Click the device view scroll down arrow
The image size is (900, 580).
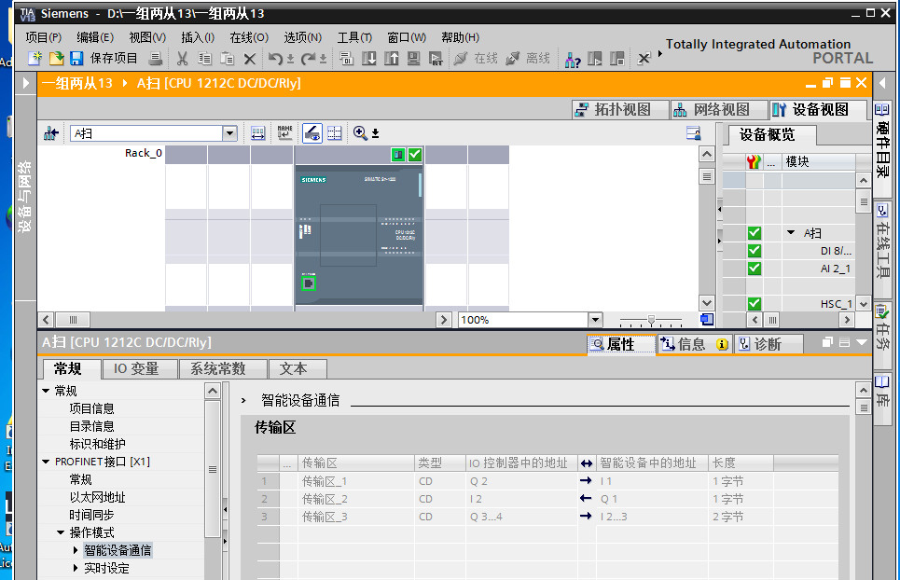[x=707, y=303]
